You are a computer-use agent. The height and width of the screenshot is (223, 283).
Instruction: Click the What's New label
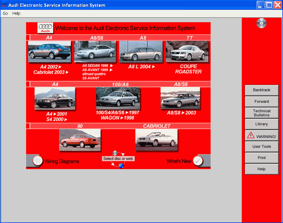tap(179, 161)
